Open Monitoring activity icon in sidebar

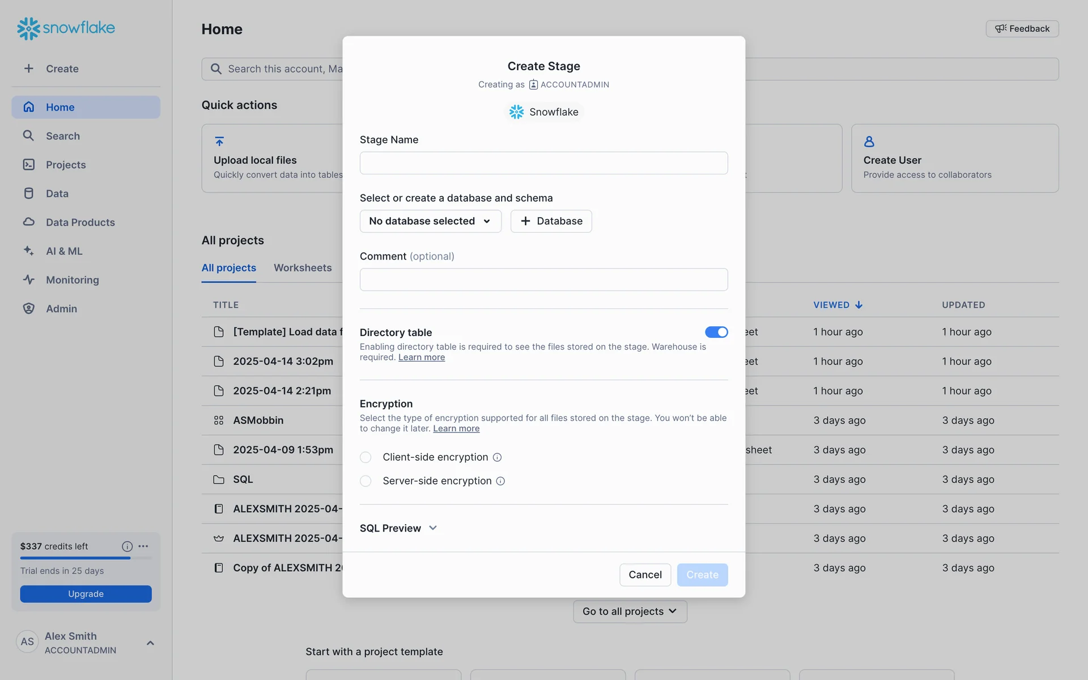[29, 279]
